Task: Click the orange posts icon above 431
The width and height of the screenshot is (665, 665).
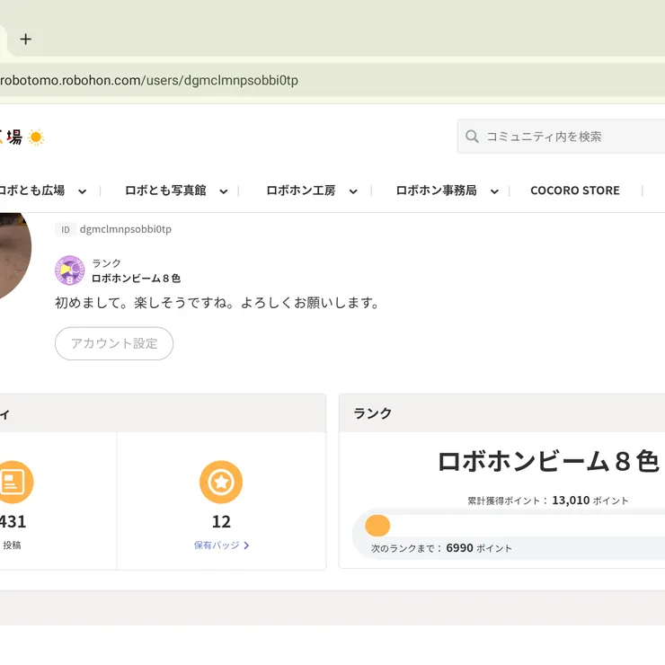Action: point(13,482)
